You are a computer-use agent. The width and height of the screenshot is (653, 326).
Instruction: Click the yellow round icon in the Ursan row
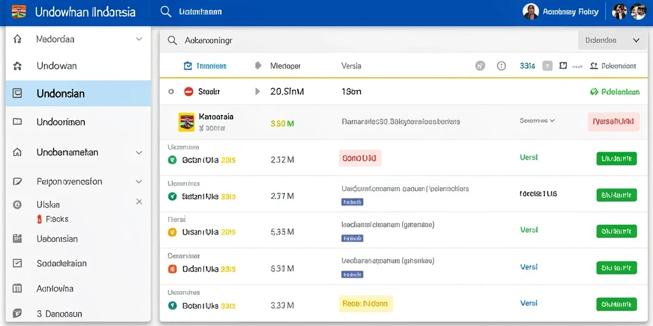click(x=172, y=232)
